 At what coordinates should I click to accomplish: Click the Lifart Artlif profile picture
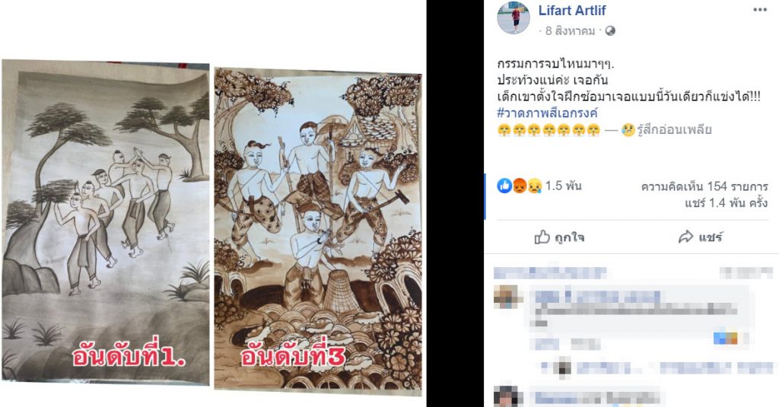[514, 17]
